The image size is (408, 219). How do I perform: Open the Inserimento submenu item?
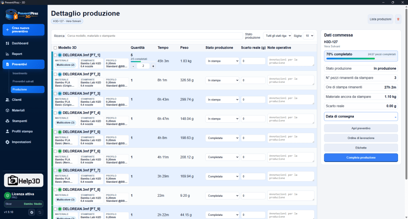pos(20,73)
